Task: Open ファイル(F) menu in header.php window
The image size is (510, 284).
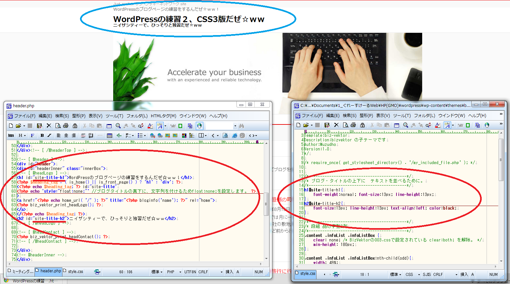Action: coord(25,116)
